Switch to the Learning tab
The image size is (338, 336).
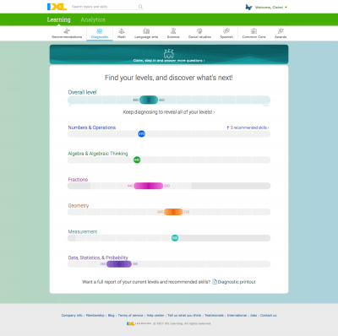(58, 19)
